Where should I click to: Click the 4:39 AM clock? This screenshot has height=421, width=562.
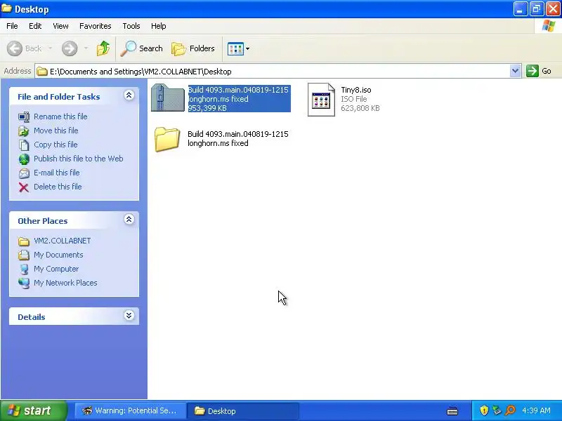tap(536, 410)
